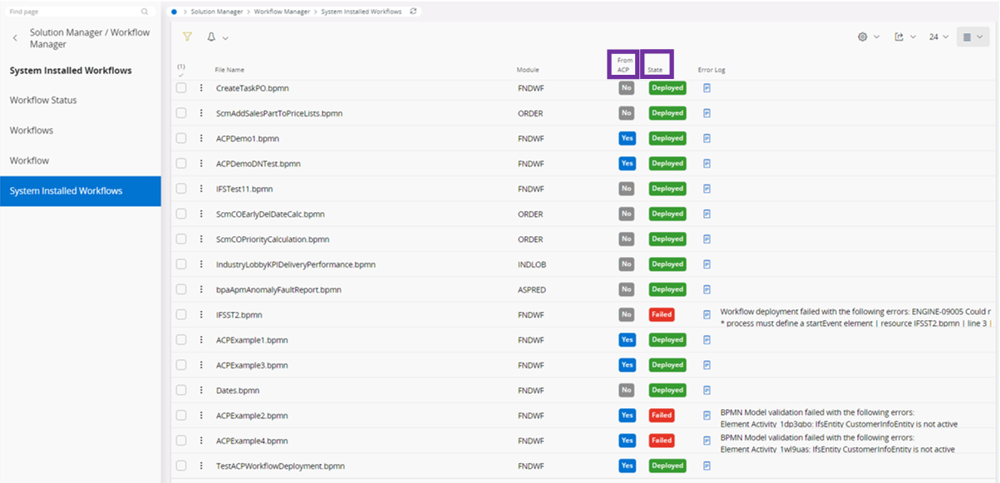Open the bell notification dropdown arrow
The width and height of the screenshot is (1000, 483).
pos(225,37)
